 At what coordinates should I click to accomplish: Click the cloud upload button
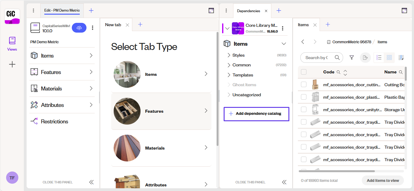tap(79, 28)
